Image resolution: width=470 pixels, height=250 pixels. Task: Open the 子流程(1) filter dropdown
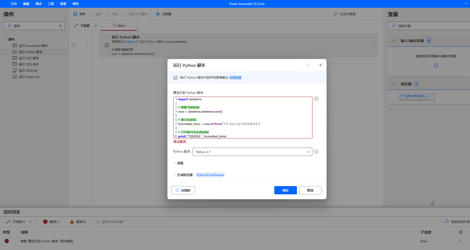click(19, 222)
